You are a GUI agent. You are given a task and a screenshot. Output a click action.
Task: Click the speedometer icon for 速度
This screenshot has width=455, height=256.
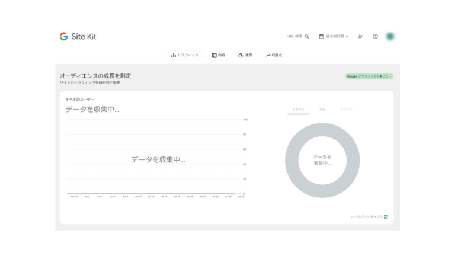click(241, 55)
